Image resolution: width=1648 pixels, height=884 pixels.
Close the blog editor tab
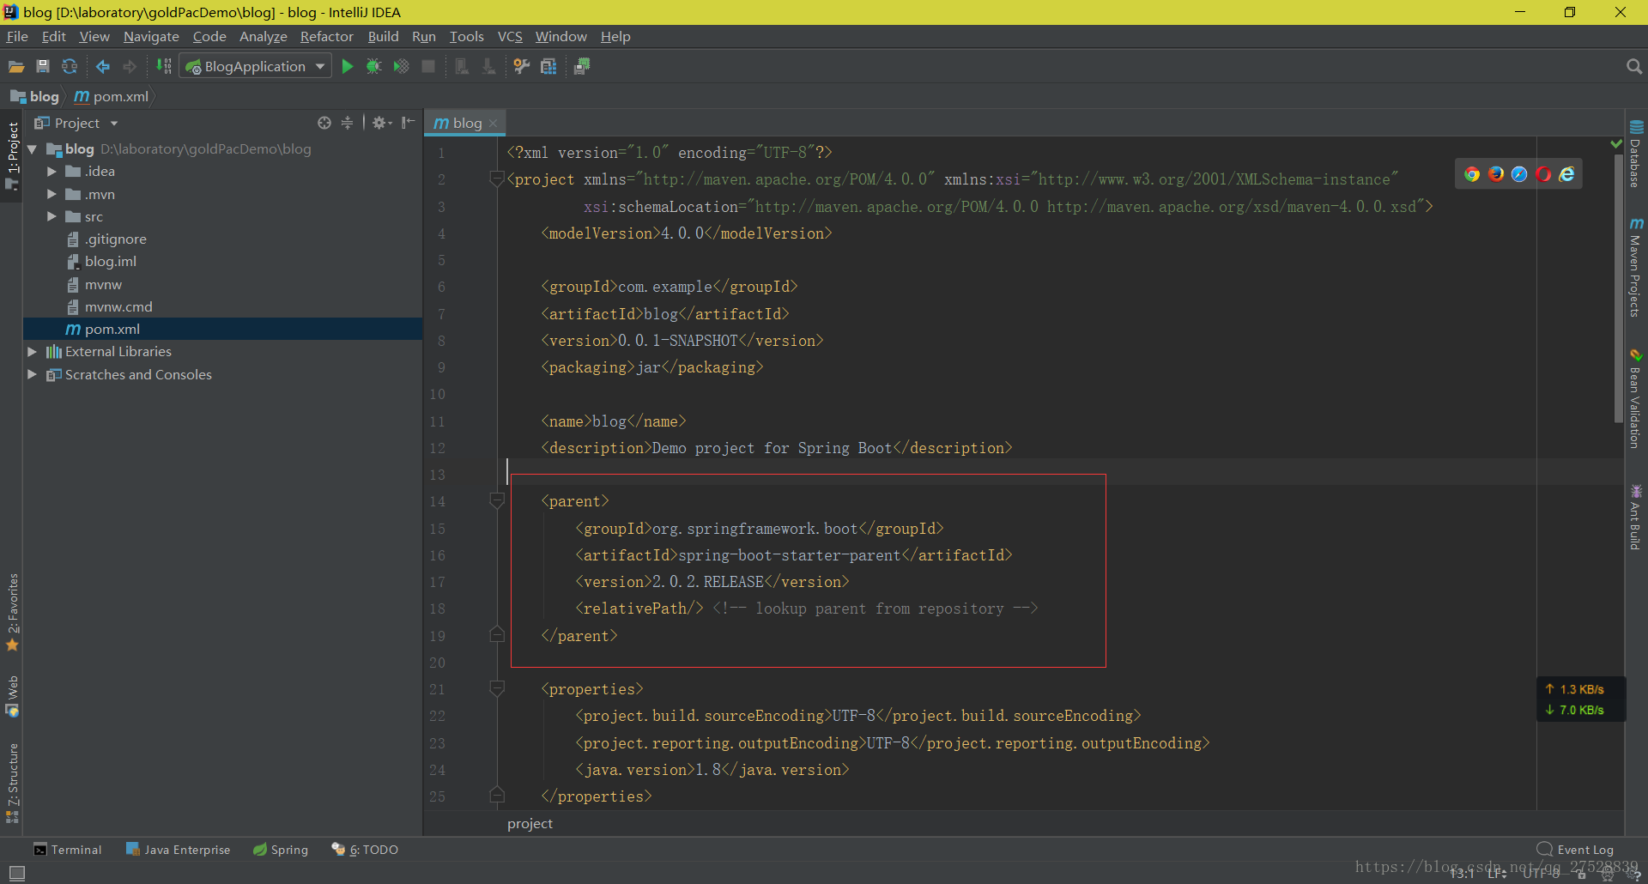[x=493, y=124]
